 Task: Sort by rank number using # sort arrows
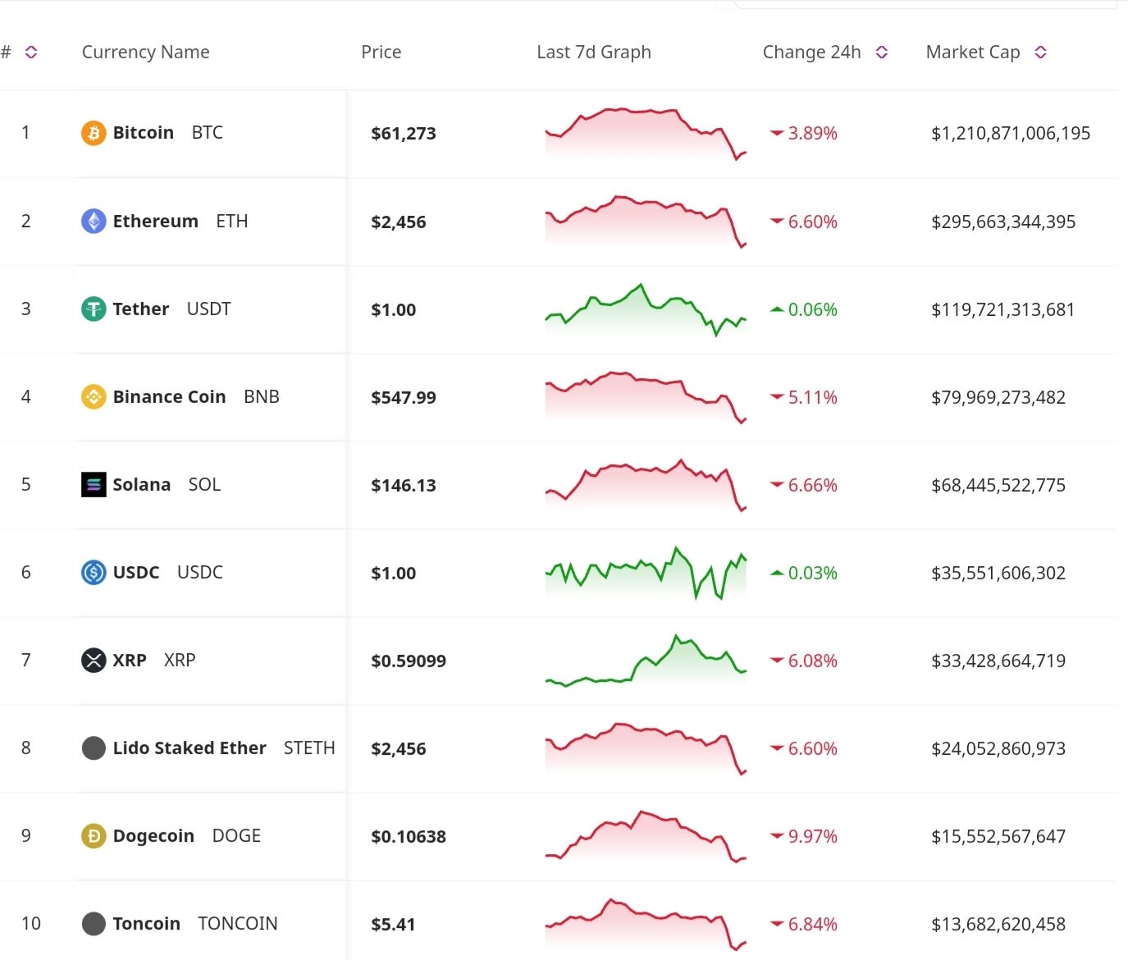coord(31,53)
